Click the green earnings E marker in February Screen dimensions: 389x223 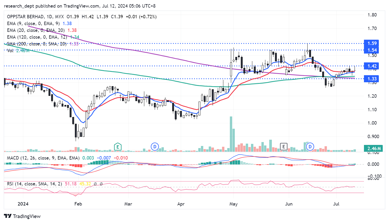(118, 147)
